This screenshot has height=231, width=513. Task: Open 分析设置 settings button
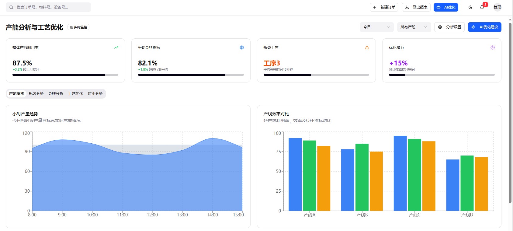tap(449, 27)
